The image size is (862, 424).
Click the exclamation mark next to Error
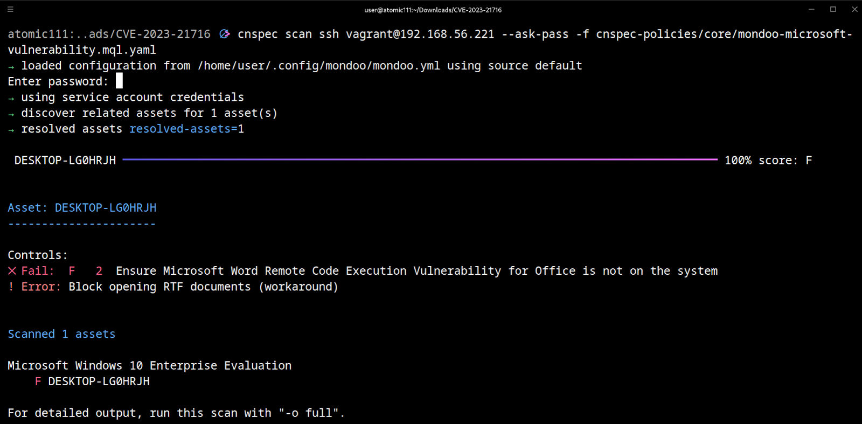coord(10,287)
